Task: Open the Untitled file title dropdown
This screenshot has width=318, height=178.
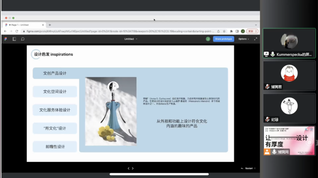Action: [131, 39]
